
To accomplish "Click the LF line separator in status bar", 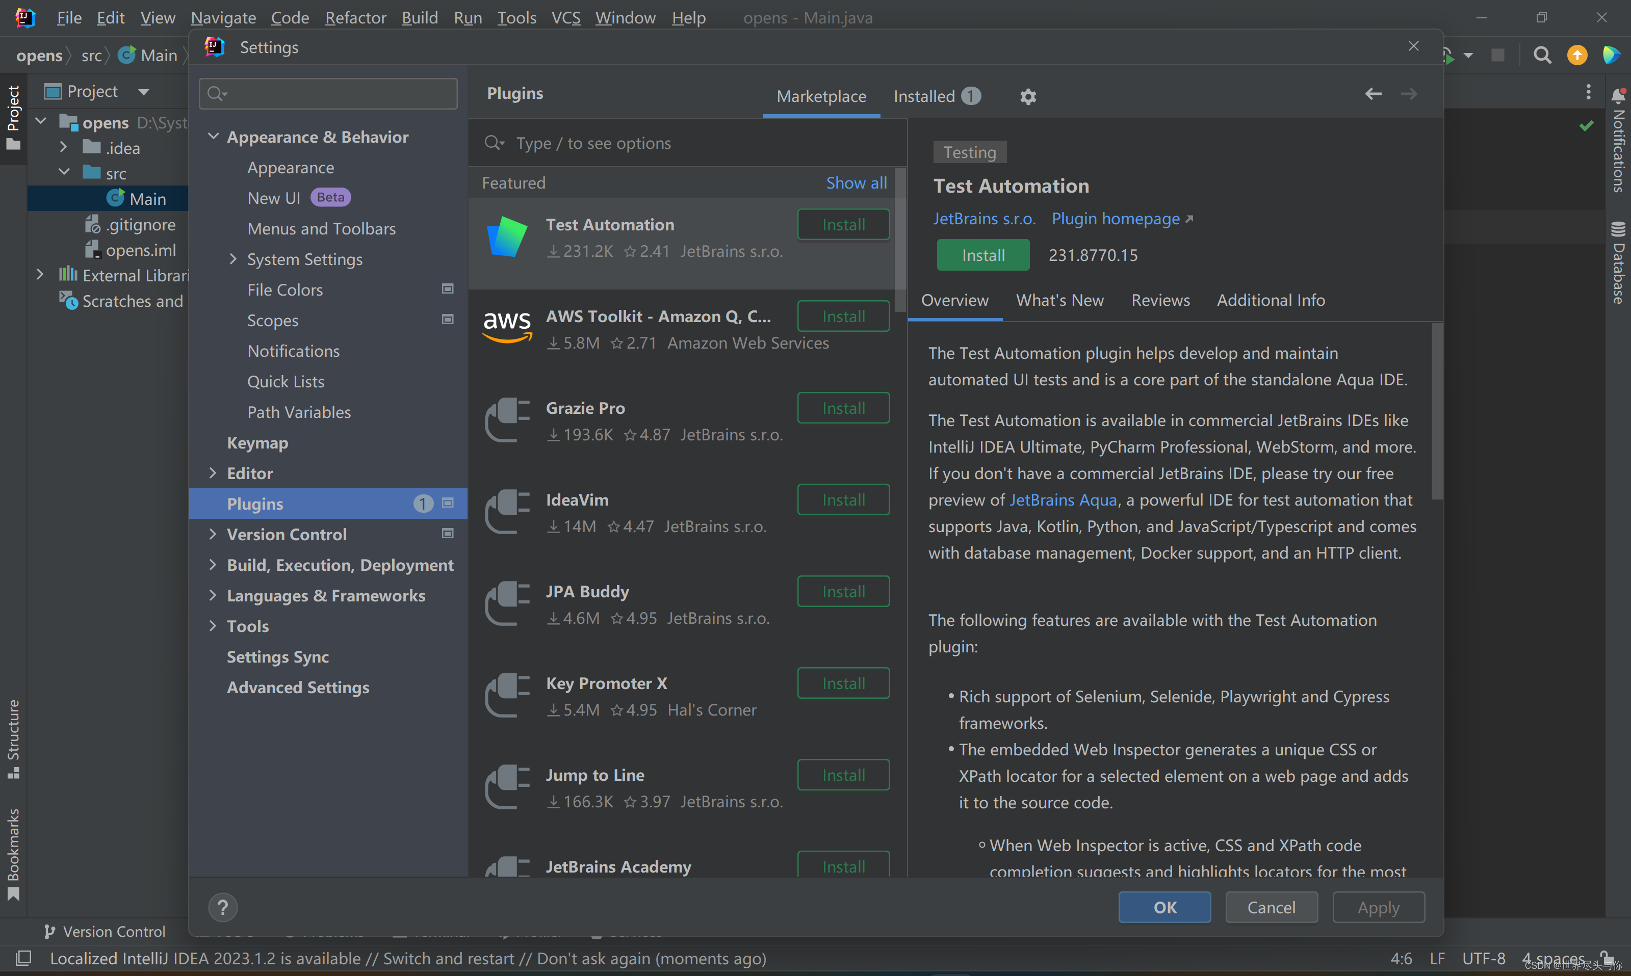I will (1438, 958).
